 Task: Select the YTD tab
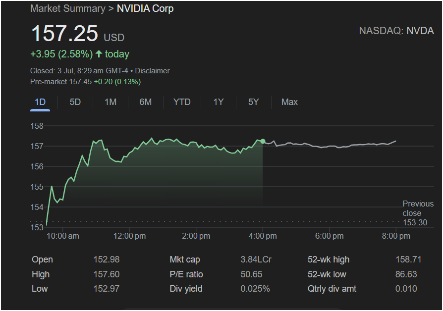182,102
